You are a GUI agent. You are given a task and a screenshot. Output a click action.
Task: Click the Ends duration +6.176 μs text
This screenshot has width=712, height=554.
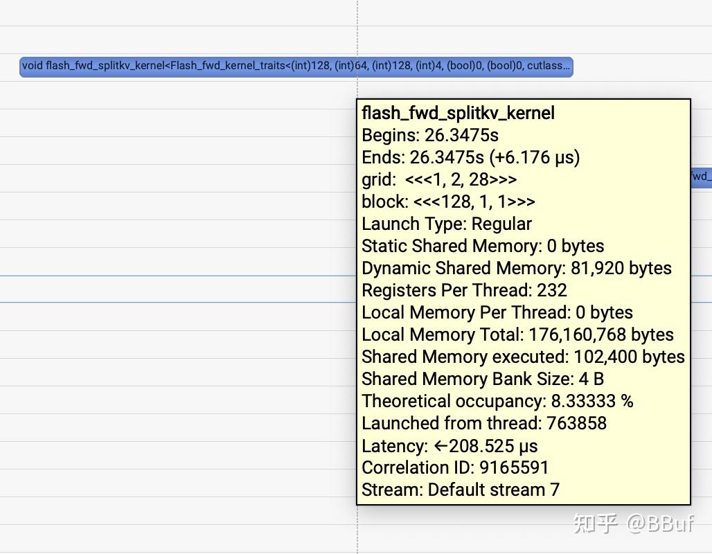point(535,158)
